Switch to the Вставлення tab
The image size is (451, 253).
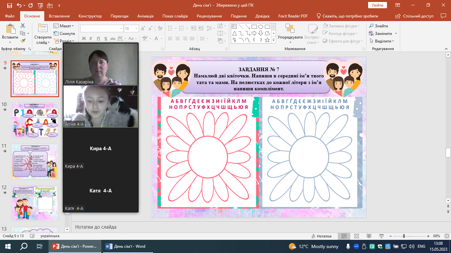coord(59,16)
